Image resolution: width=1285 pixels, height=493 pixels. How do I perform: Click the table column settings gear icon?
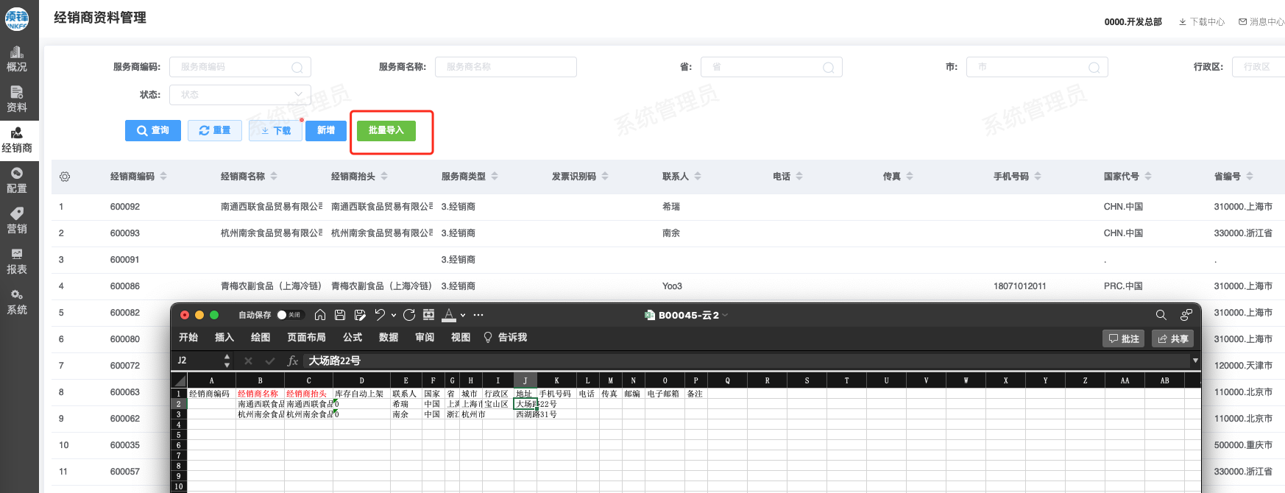[x=65, y=177]
